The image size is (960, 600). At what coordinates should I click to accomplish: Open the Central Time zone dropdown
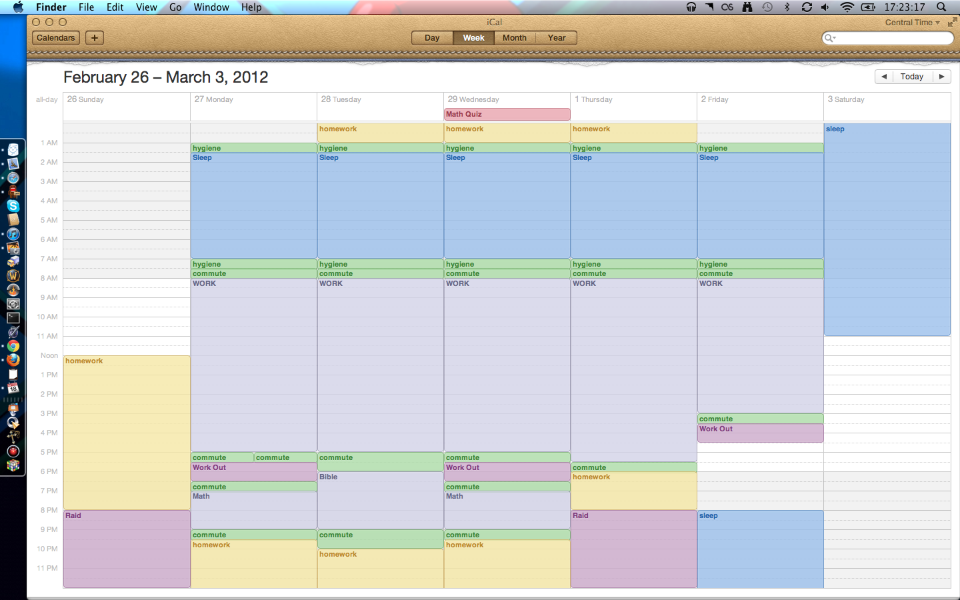912,23
